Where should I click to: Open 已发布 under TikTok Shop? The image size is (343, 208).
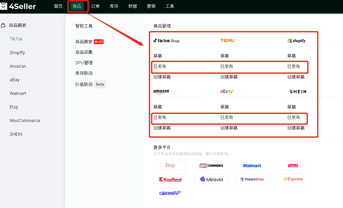tap(160, 66)
